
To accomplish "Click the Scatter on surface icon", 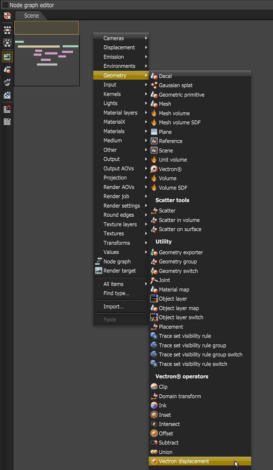I will tap(154, 229).
